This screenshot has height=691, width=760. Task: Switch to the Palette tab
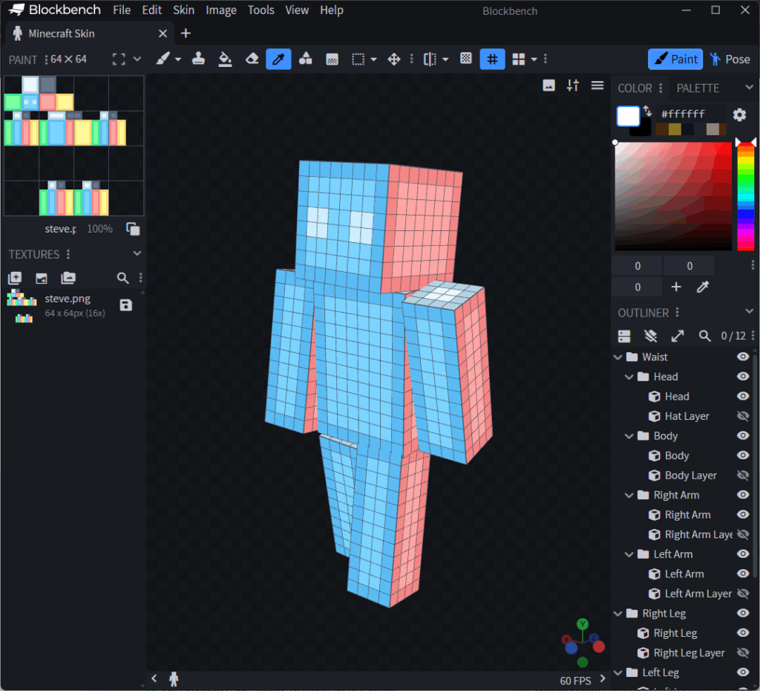pyautogui.click(x=698, y=88)
